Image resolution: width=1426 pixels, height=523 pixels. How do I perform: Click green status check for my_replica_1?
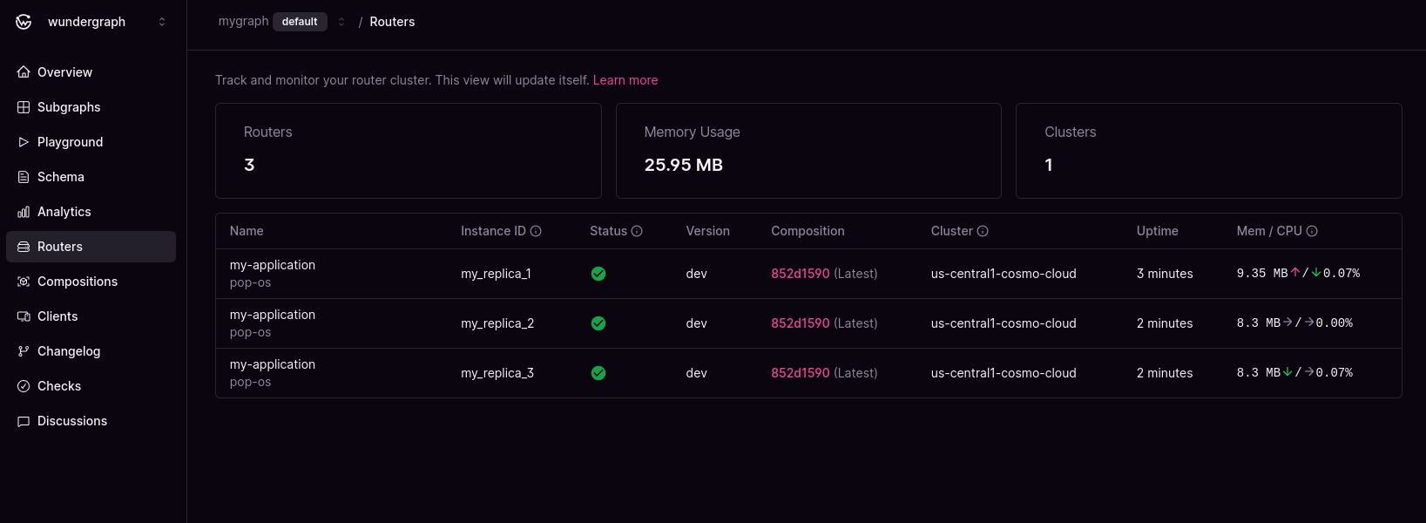598,274
